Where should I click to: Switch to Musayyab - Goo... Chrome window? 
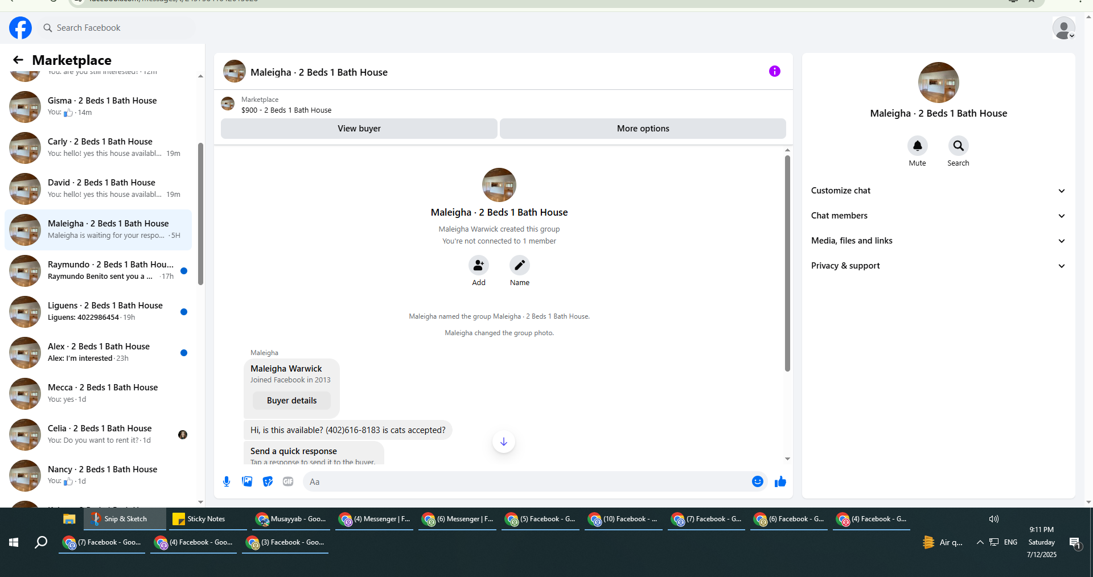tap(291, 519)
